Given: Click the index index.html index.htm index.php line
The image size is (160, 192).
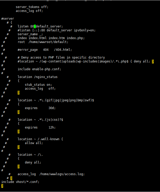Looking at the screenshot, I should (x=51, y=38).
